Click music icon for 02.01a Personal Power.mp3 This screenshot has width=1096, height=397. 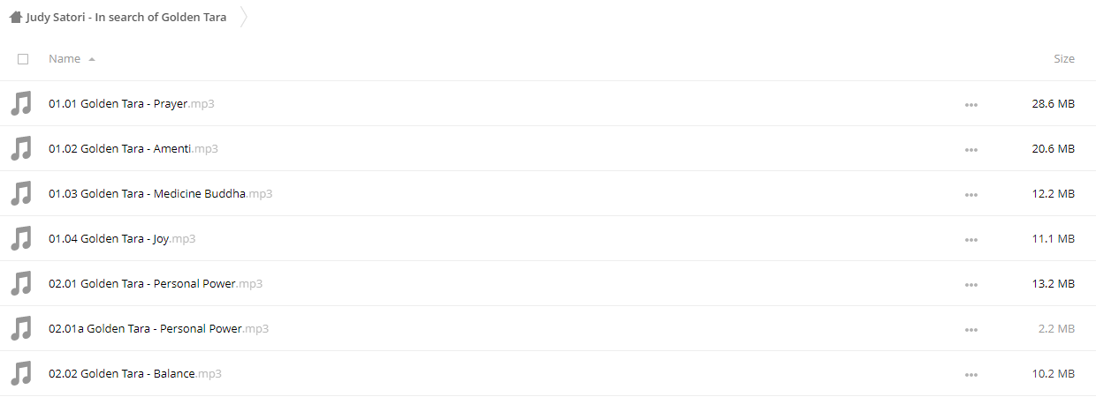(21, 328)
